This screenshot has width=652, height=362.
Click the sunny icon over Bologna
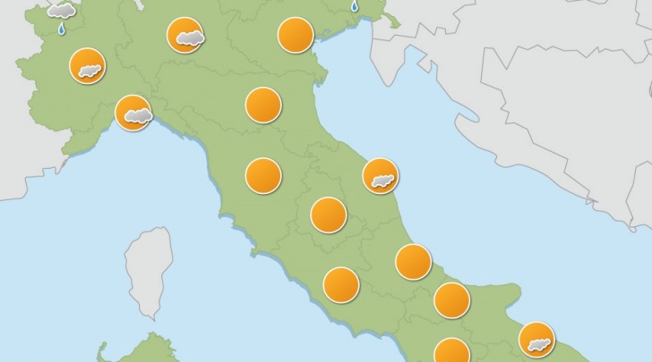pyautogui.click(x=263, y=105)
